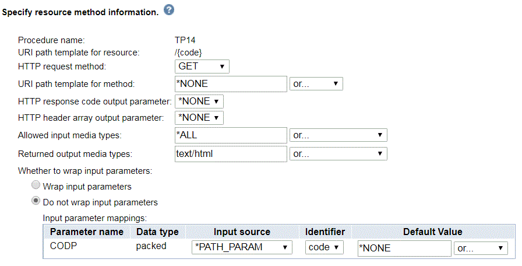Click the Default Value column header
The height and width of the screenshot is (266, 522).
click(x=433, y=232)
